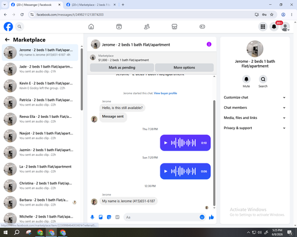Screen dimensions: 297x237
Task: Open Kevin E conversation in list
Action: (40, 86)
